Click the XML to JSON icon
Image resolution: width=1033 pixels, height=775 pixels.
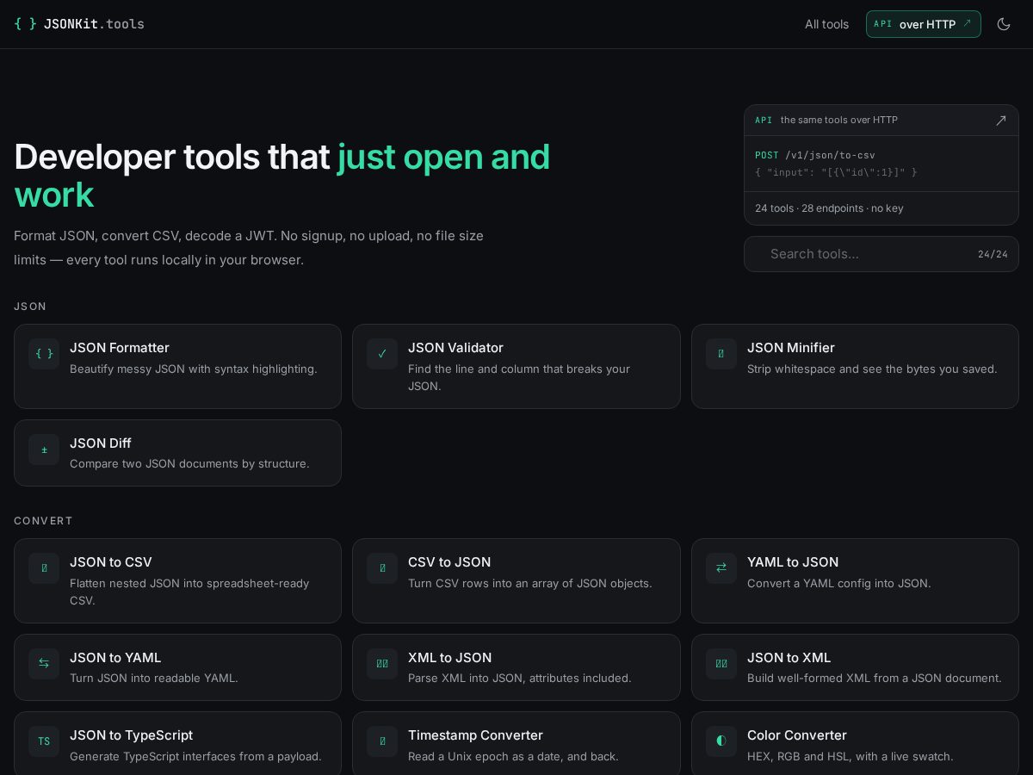pyautogui.click(x=382, y=664)
